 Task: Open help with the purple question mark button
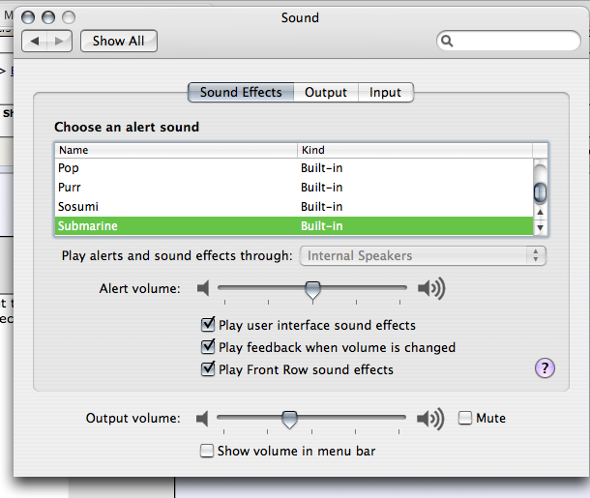(545, 368)
